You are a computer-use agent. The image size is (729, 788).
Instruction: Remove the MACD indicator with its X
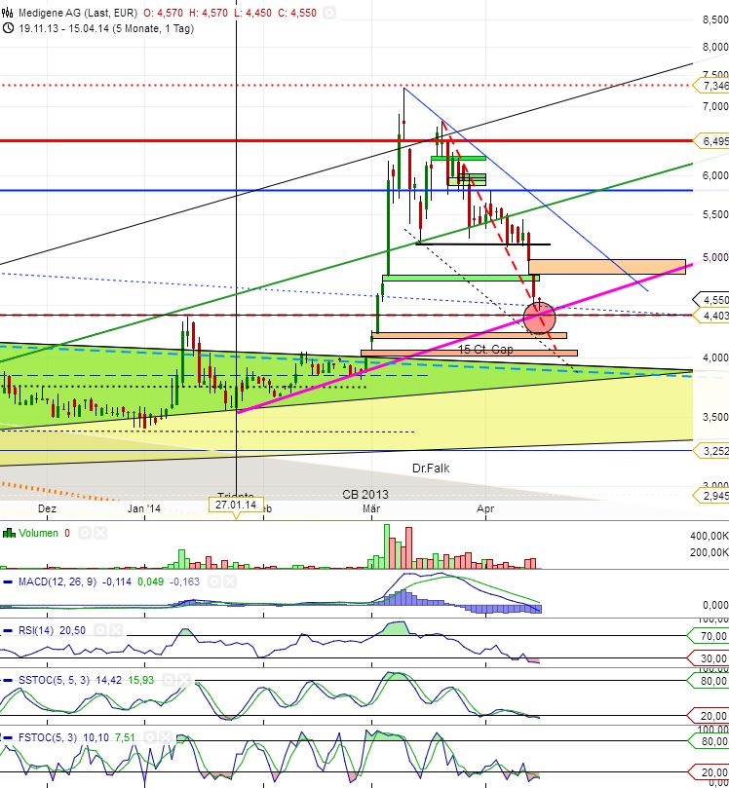230,582
